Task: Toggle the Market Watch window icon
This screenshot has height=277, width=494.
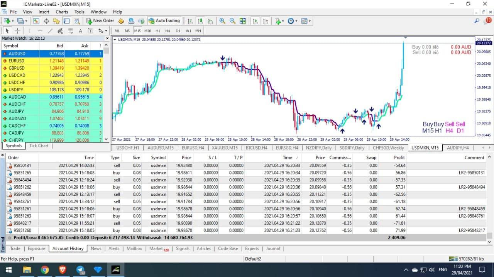Action: click(x=36, y=21)
